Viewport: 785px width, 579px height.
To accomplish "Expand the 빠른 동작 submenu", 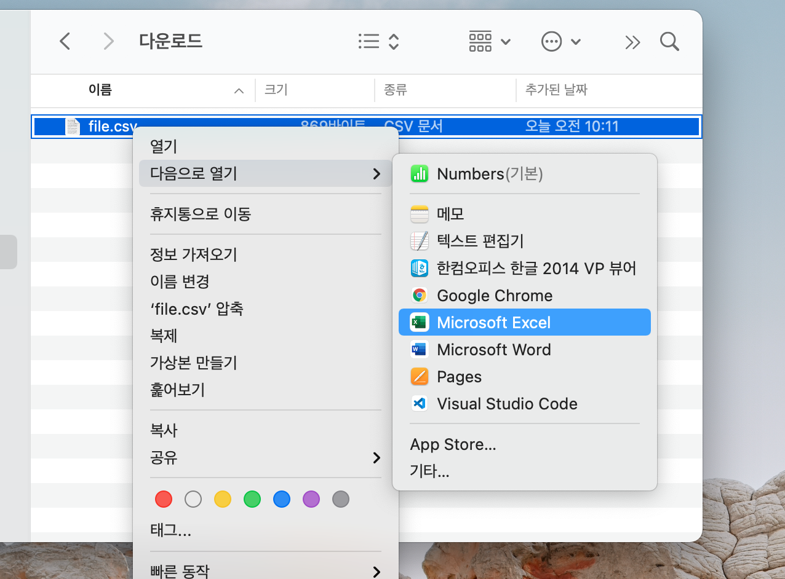I will (265, 571).
